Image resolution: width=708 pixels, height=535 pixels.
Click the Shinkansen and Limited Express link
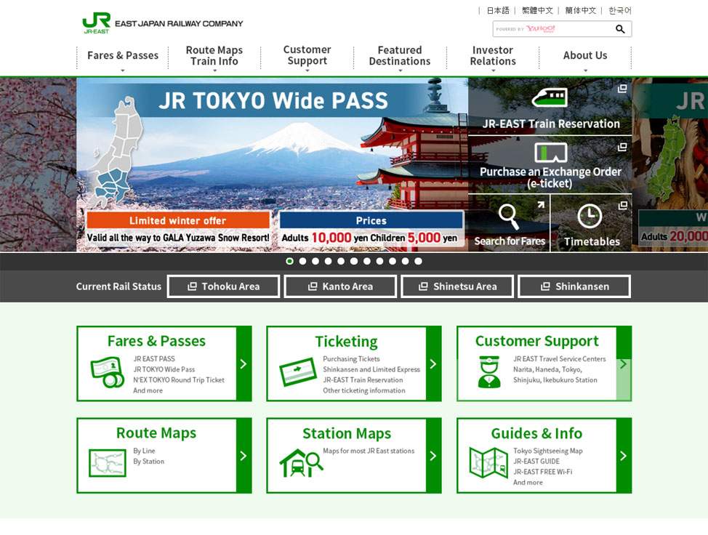pos(371,369)
